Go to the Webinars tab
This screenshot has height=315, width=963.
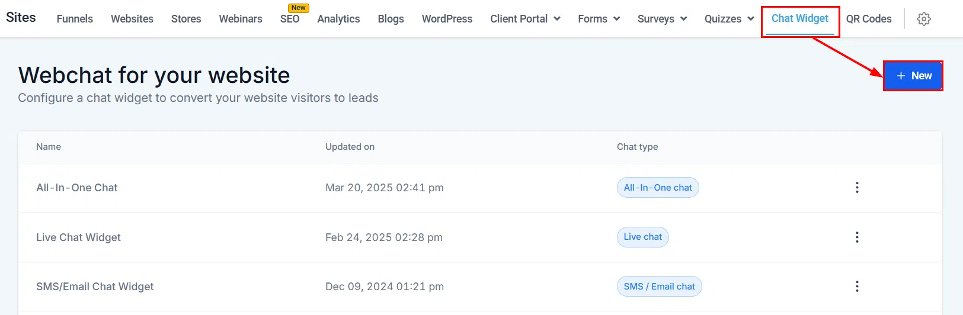click(241, 19)
